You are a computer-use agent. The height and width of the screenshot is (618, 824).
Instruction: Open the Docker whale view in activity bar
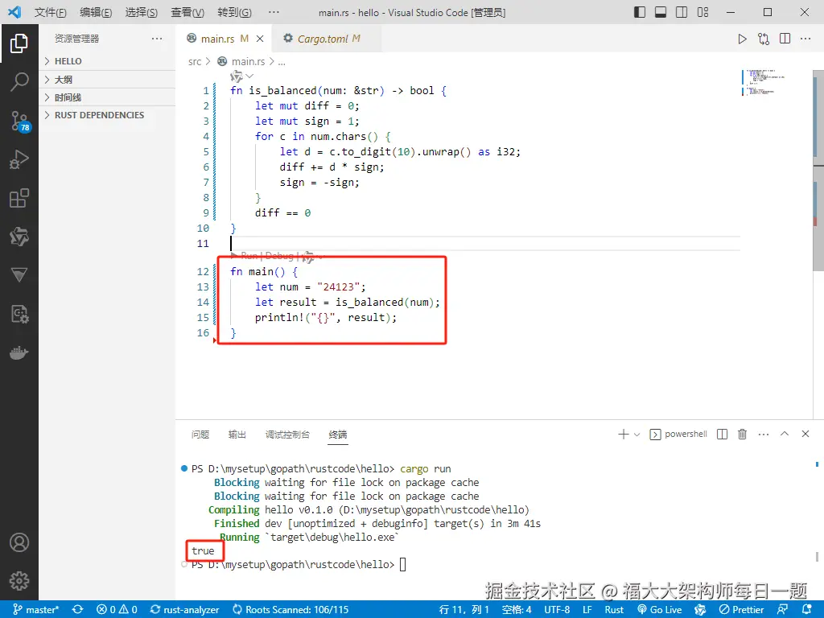point(19,352)
